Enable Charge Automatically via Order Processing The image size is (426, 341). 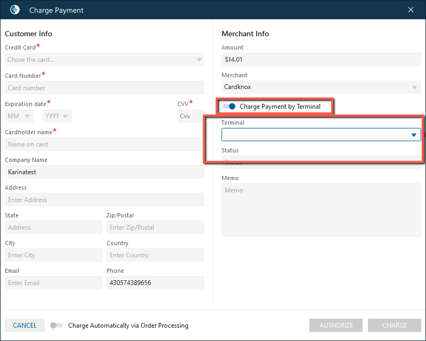point(56,326)
